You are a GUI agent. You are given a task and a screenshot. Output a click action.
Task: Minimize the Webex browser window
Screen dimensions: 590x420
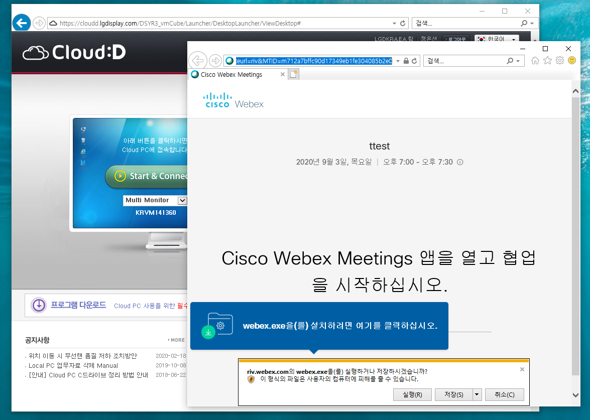tap(523, 49)
